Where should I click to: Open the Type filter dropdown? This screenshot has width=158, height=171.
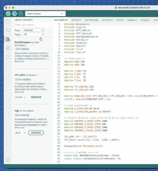pos(33,30)
